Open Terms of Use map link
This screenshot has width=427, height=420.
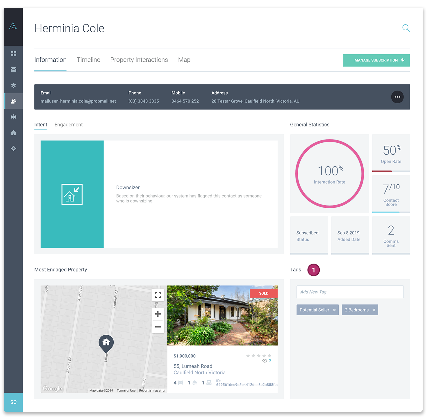pyautogui.click(x=126, y=391)
